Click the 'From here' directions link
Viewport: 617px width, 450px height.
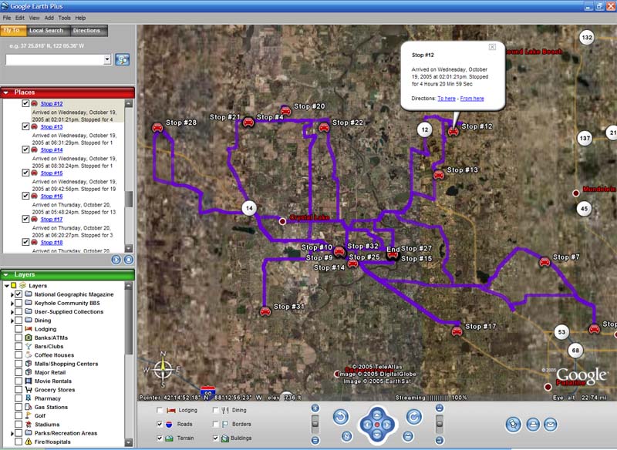point(472,99)
